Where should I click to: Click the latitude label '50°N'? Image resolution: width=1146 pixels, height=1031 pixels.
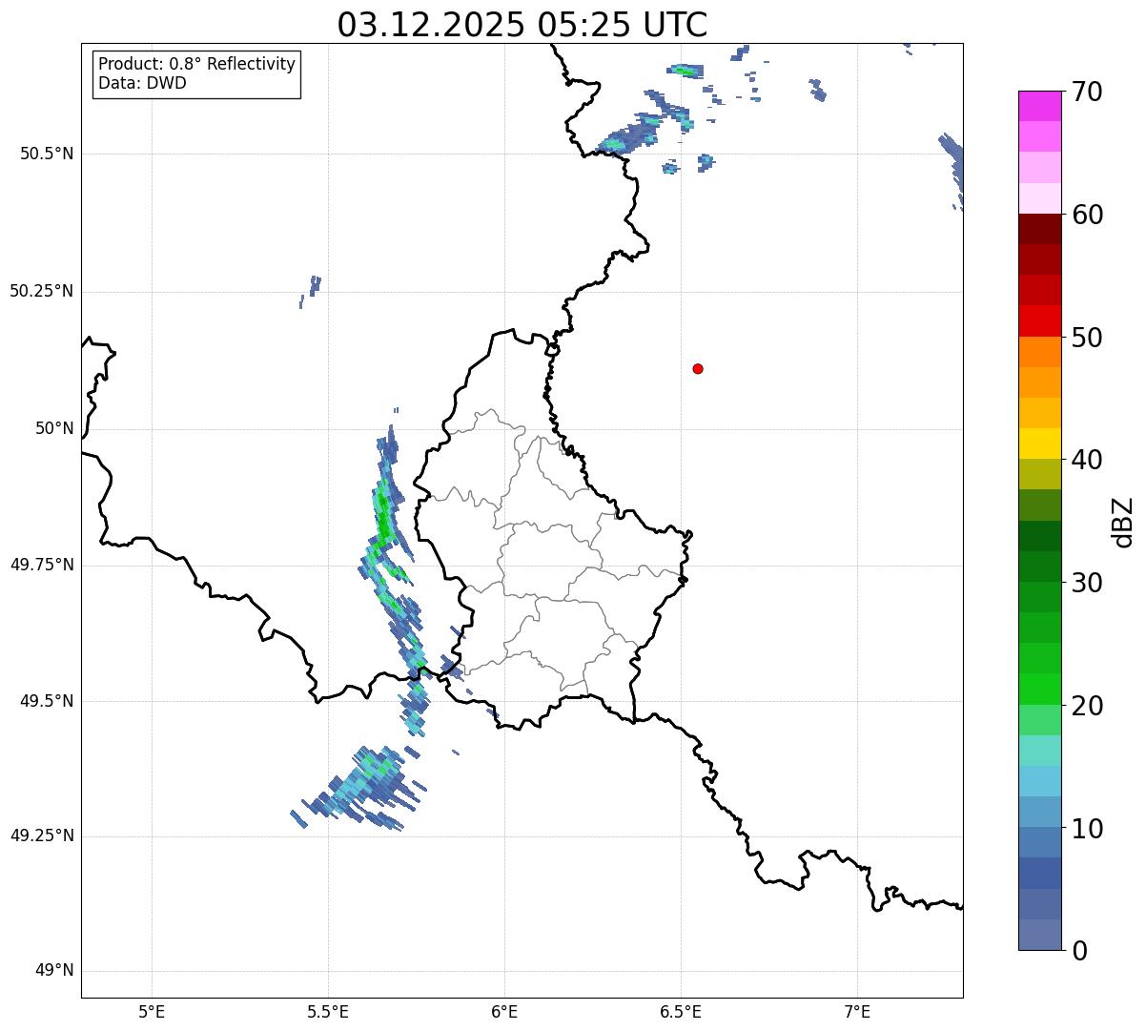(54, 428)
